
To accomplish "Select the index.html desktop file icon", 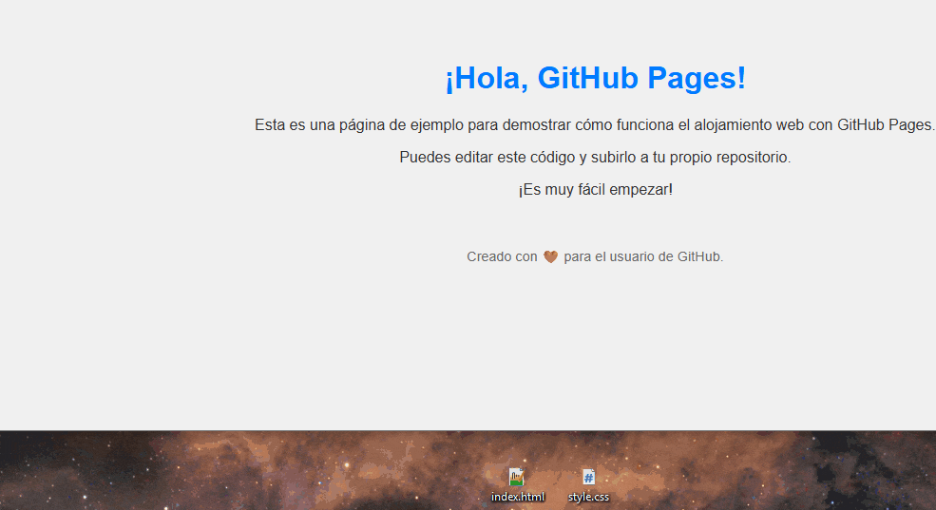I will pos(517,477).
